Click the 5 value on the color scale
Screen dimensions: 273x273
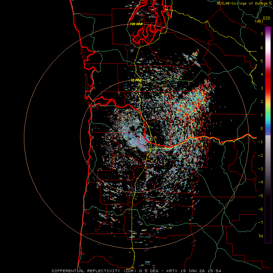point(262,61)
